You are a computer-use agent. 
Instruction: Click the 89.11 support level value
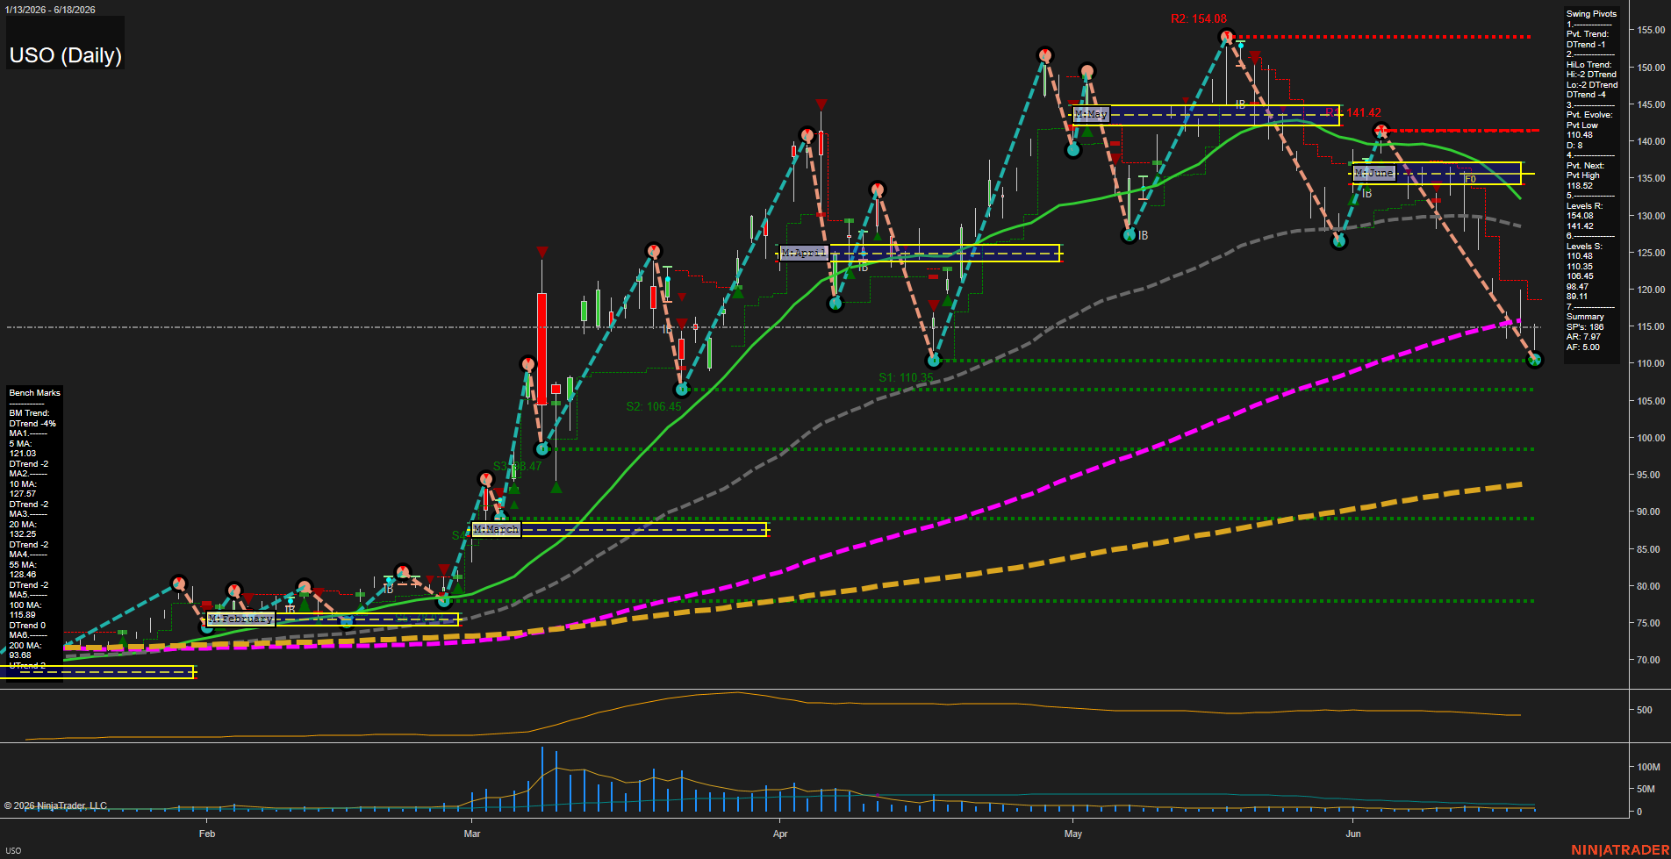pos(1577,297)
